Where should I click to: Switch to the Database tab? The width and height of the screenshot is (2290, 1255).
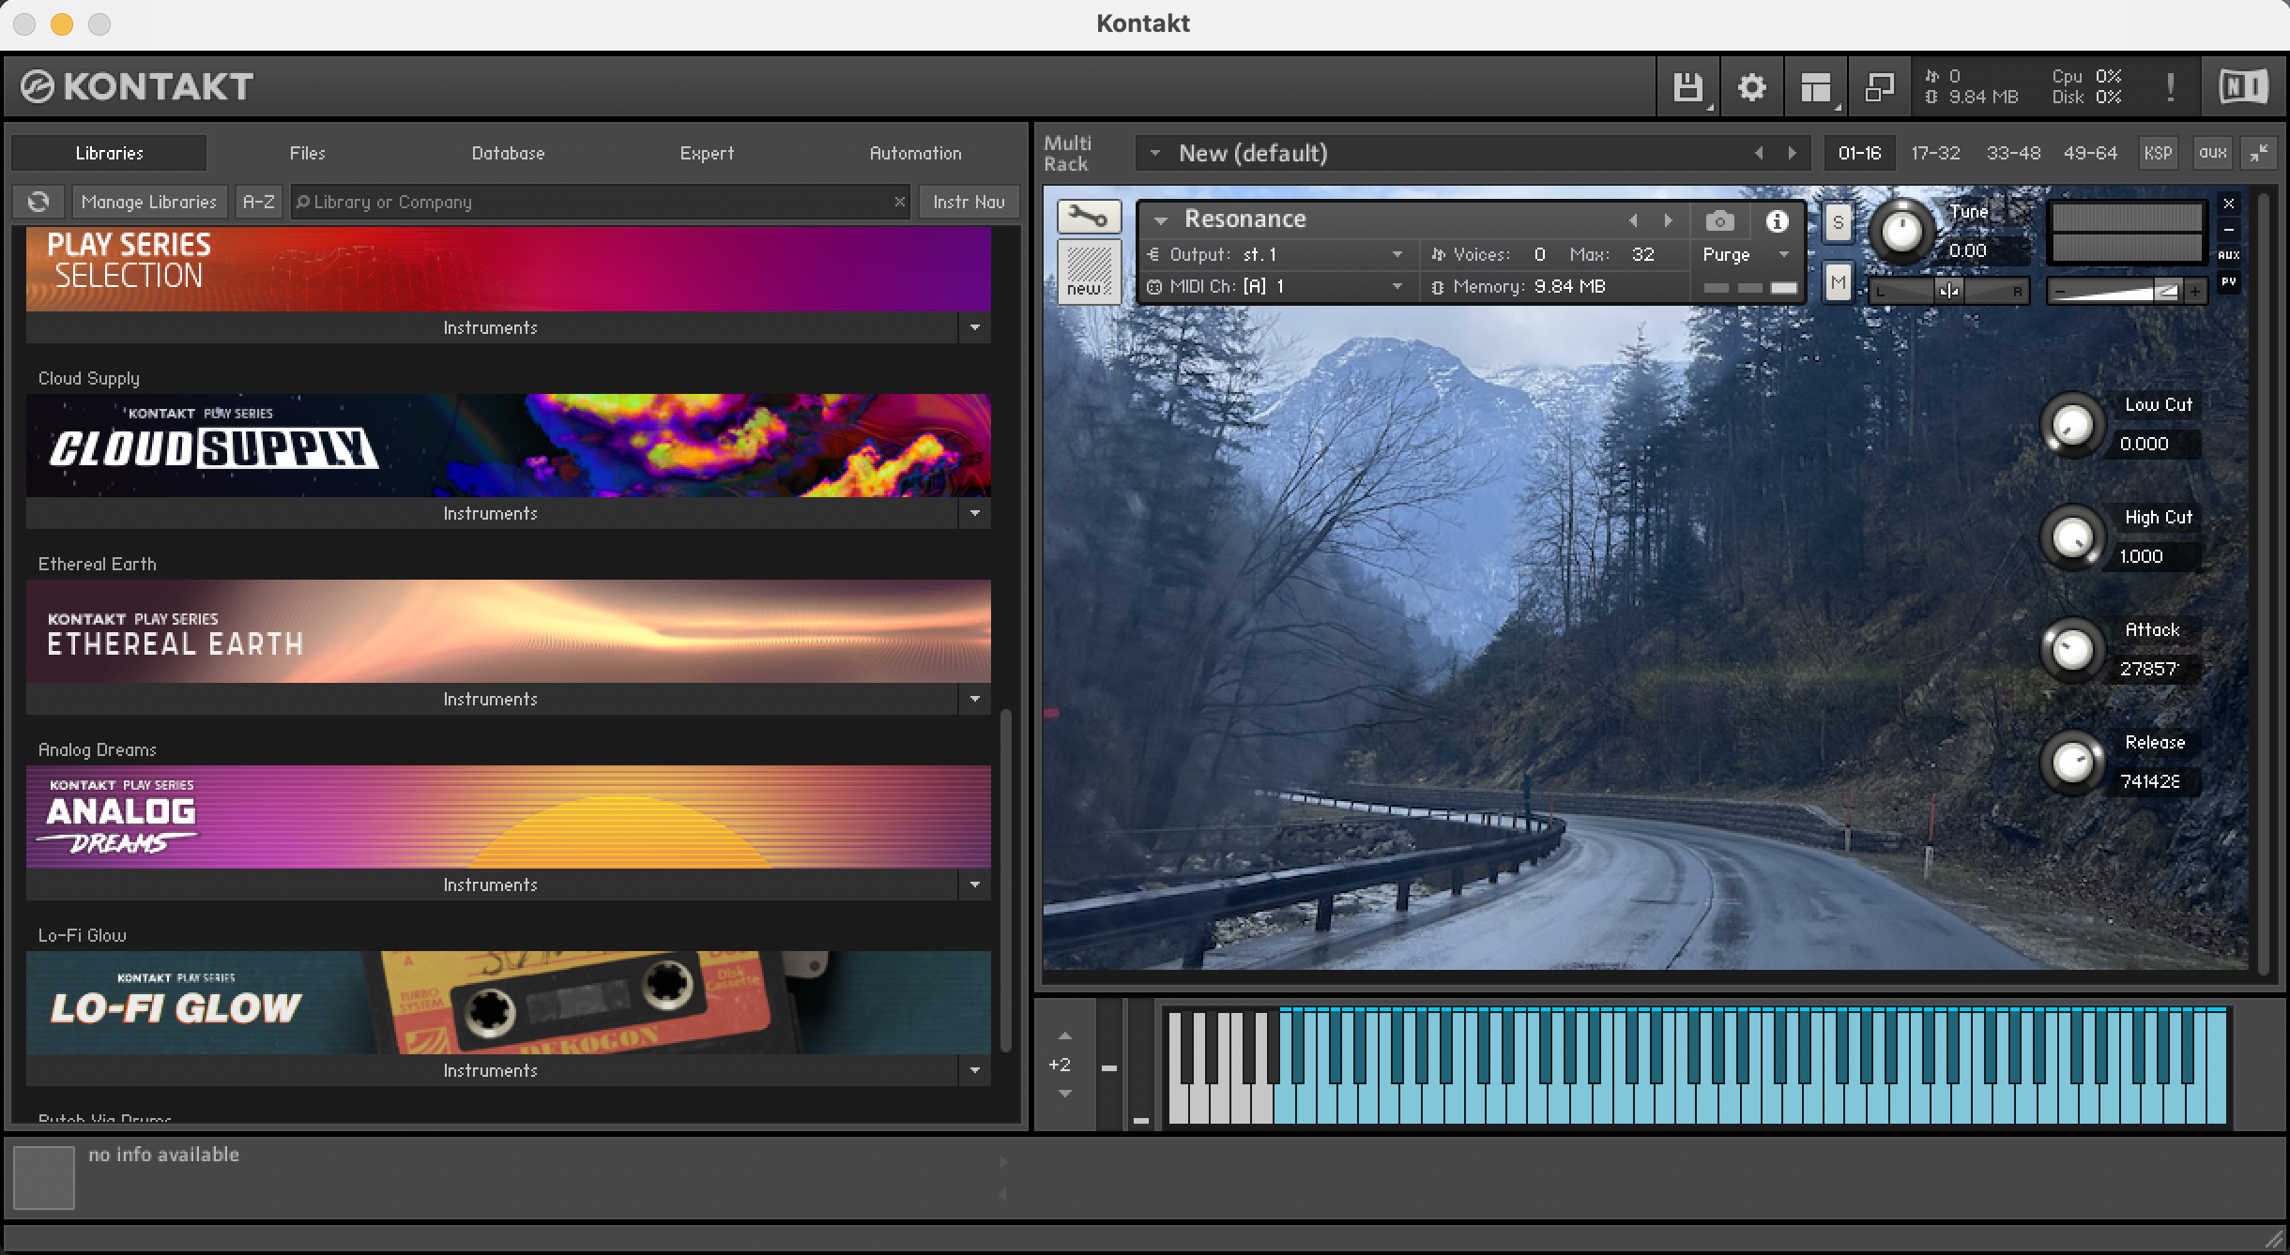click(508, 153)
